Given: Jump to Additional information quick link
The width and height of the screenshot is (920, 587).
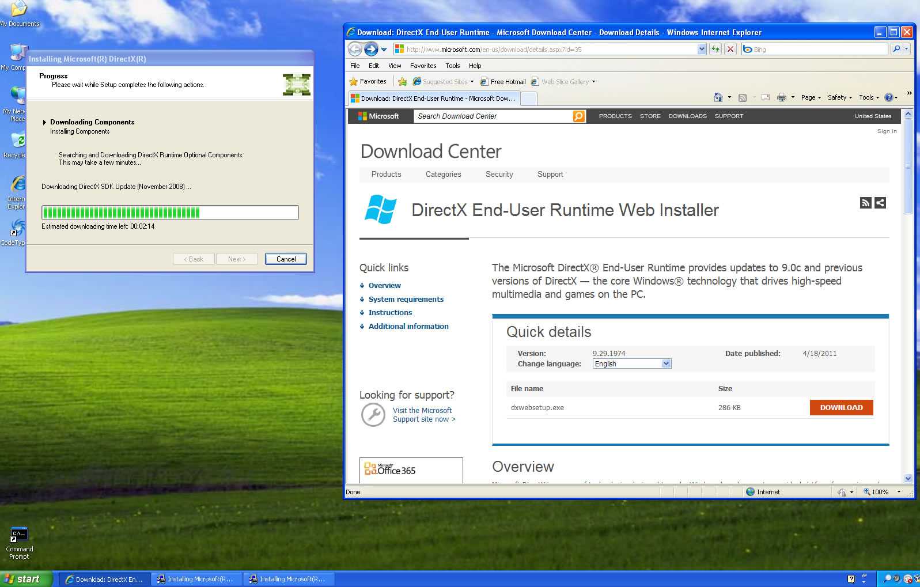Looking at the screenshot, I should pos(408,326).
